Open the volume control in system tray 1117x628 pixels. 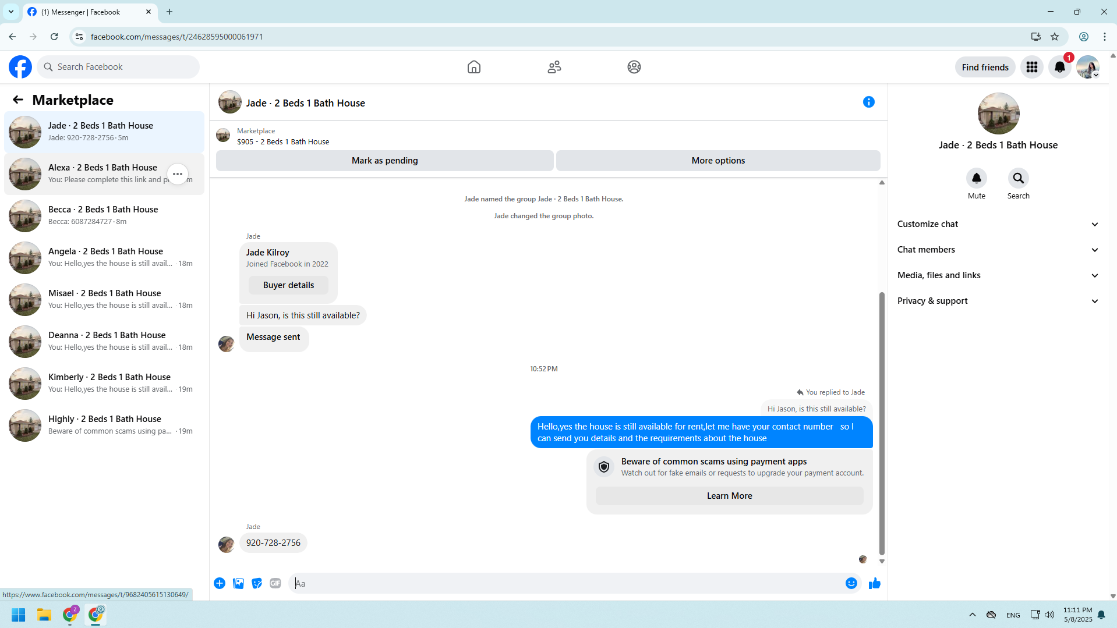pyautogui.click(x=1049, y=615)
